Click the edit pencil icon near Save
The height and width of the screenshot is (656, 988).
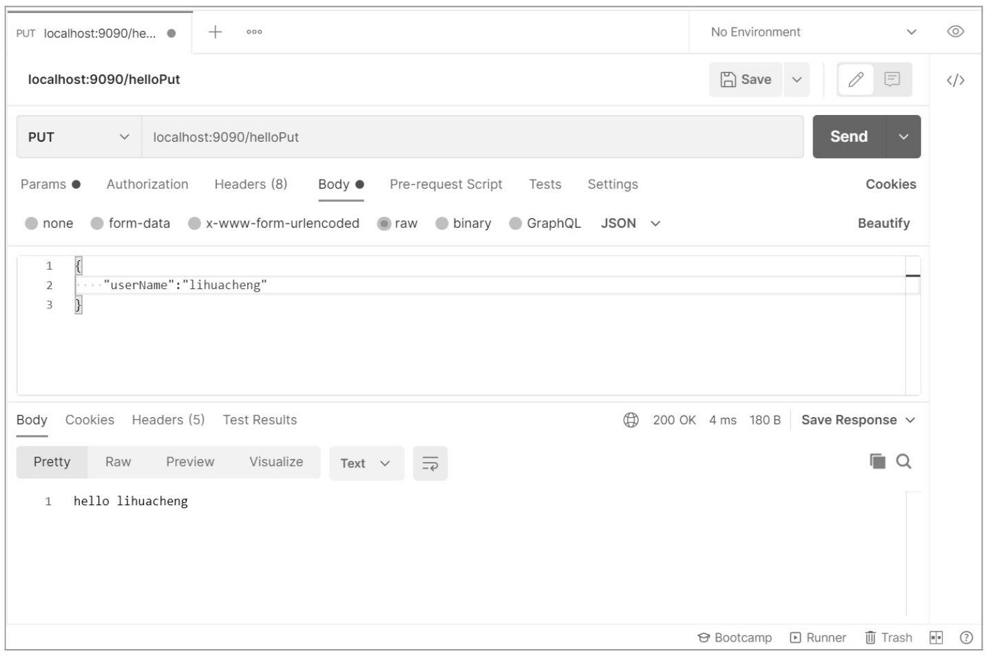coord(856,79)
